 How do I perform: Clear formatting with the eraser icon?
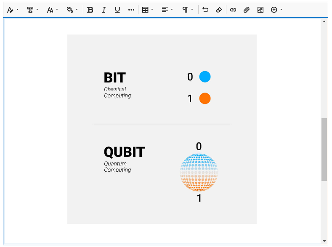coord(219,10)
